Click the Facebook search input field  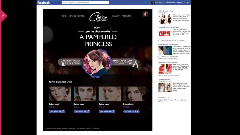84,2
